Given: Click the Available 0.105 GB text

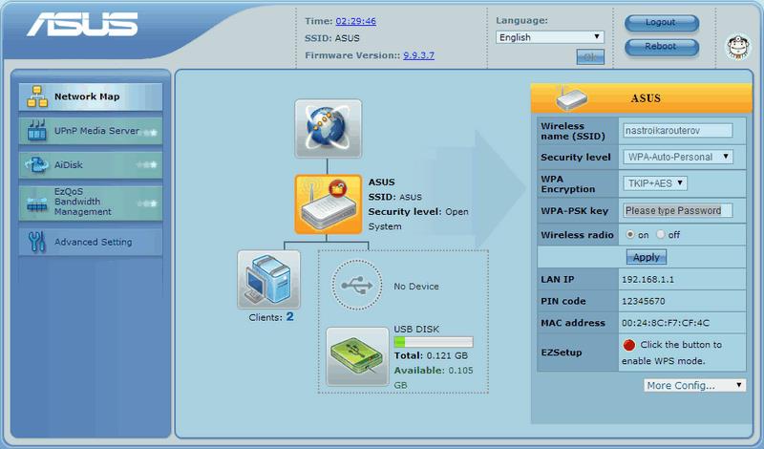Looking at the screenshot, I should point(434,377).
